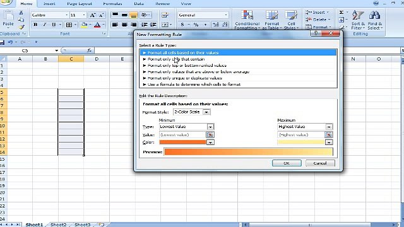Click the Wrap Text icon
The image size is (404, 227).
(x=165, y=15)
